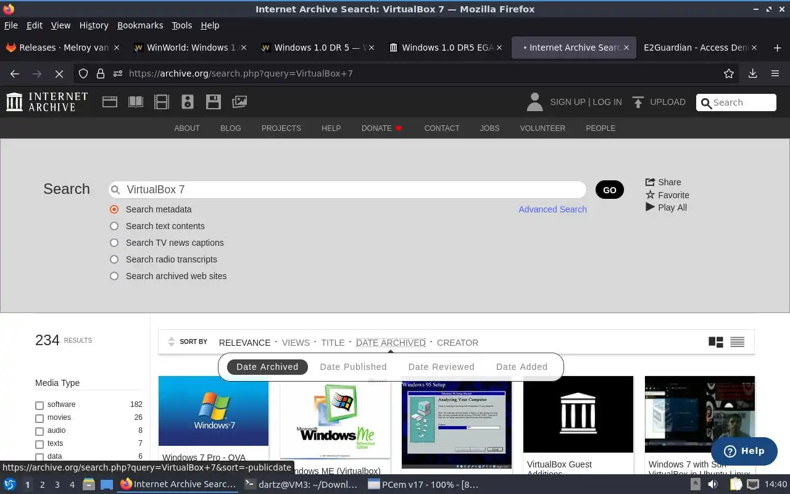Choose Date Reviewed sort option
Viewport: 790px width, 494px height.
(441, 367)
